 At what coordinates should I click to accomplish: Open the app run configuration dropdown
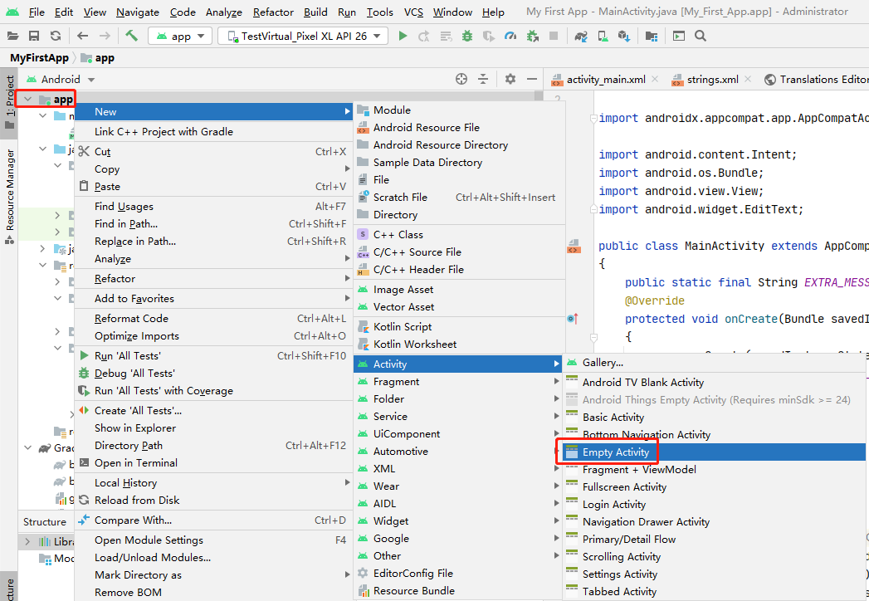(x=179, y=36)
